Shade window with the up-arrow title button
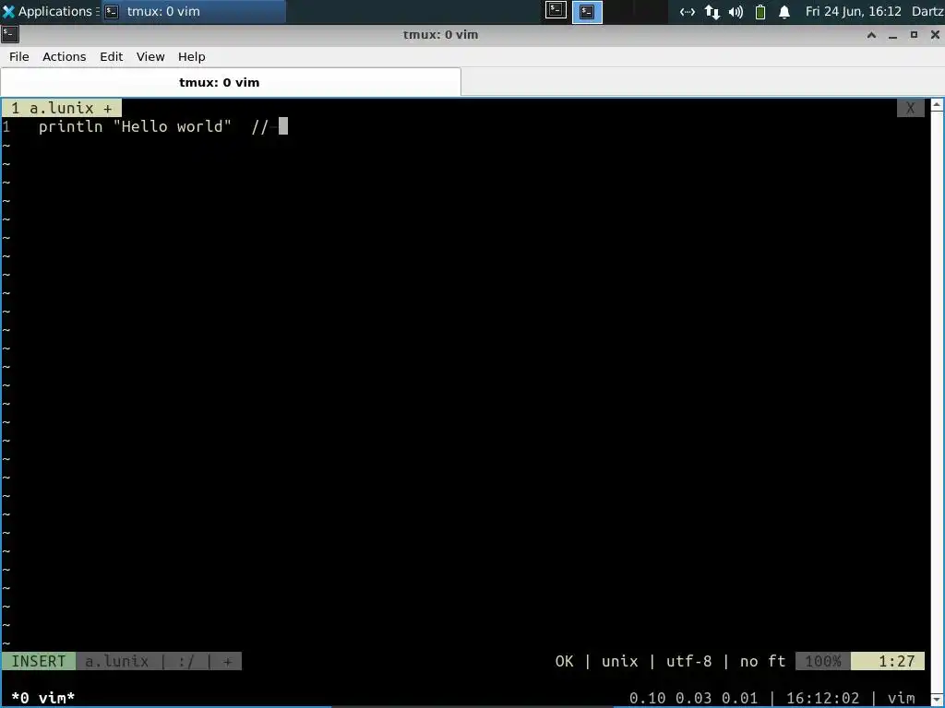Screen dimensions: 945x708 tap(871, 35)
